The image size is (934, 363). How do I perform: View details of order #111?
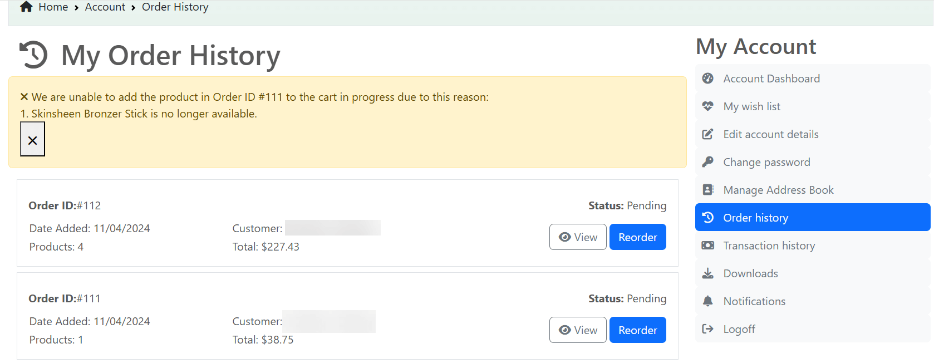click(x=577, y=330)
